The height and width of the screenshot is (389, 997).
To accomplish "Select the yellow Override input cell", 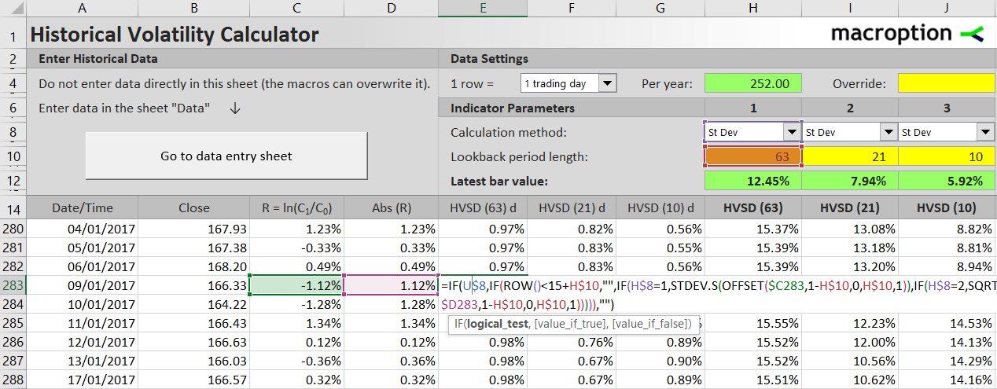I will 946,83.
